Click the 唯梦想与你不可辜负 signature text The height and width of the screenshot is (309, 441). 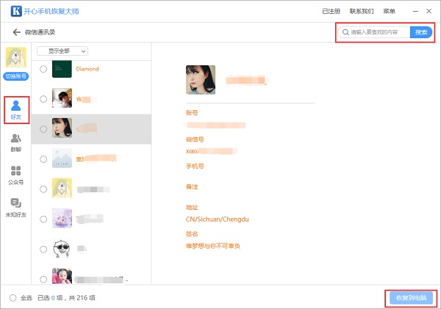pos(213,246)
